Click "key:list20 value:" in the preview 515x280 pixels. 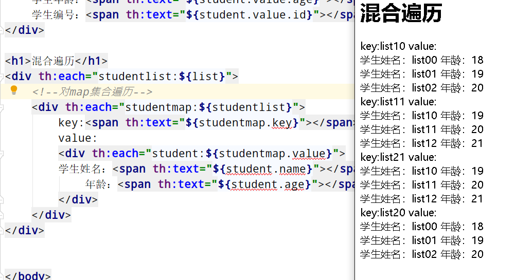pyautogui.click(x=398, y=213)
